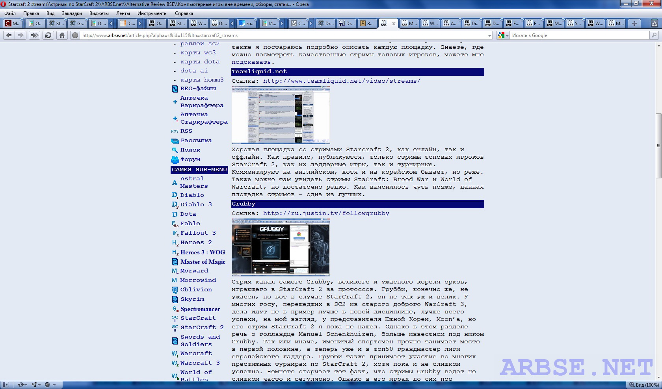Click the RSS feed icon in sidebar
The height and width of the screenshot is (389, 662).
click(175, 132)
